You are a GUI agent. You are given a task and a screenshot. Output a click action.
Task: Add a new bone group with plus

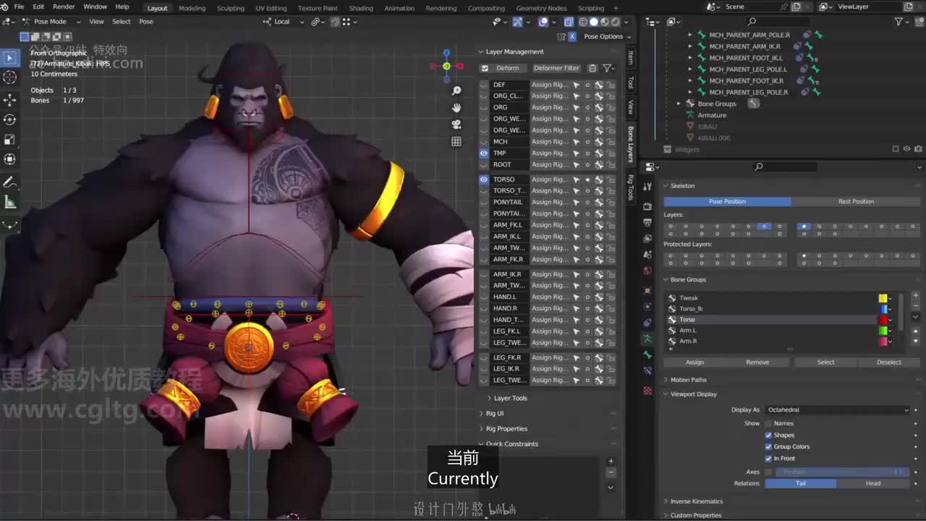pos(915,295)
